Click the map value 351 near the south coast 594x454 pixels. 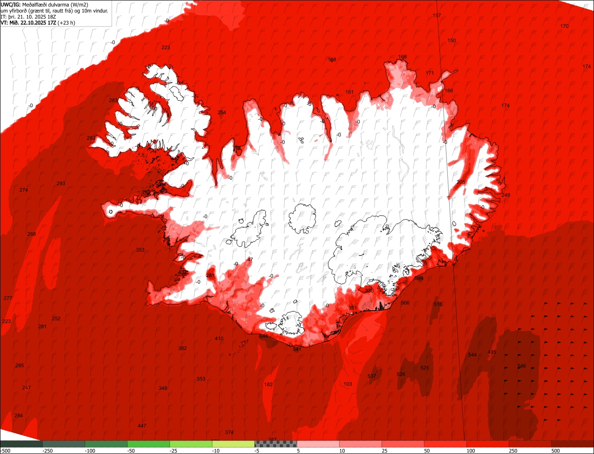[x=353, y=308]
